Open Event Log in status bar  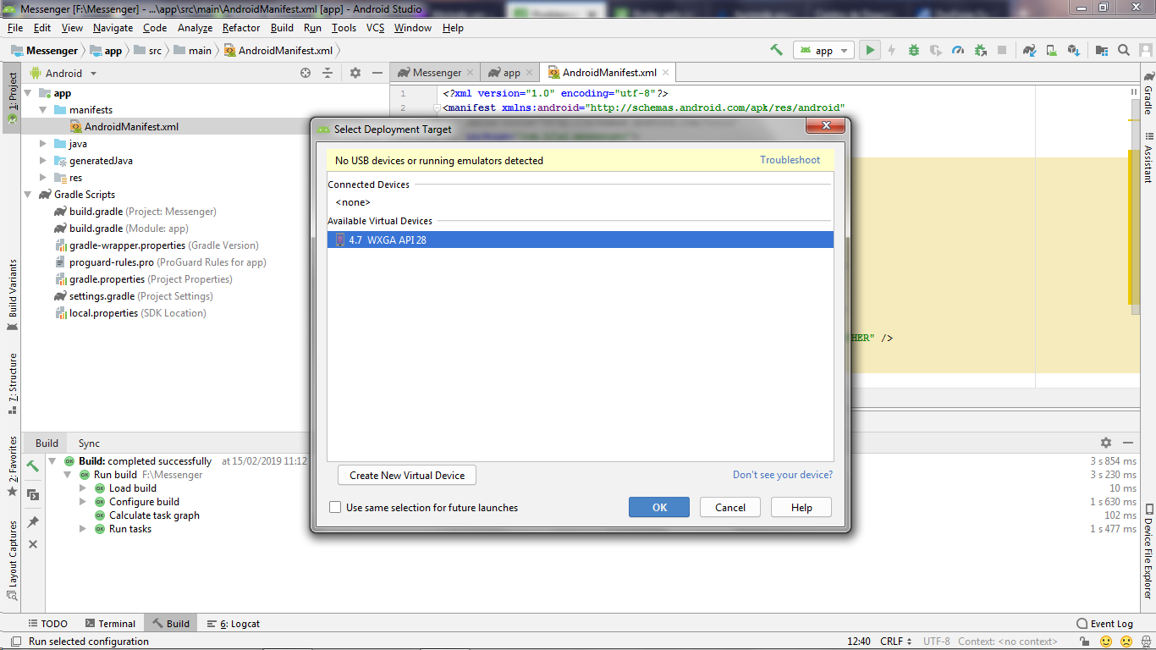[x=1104, y=624]
